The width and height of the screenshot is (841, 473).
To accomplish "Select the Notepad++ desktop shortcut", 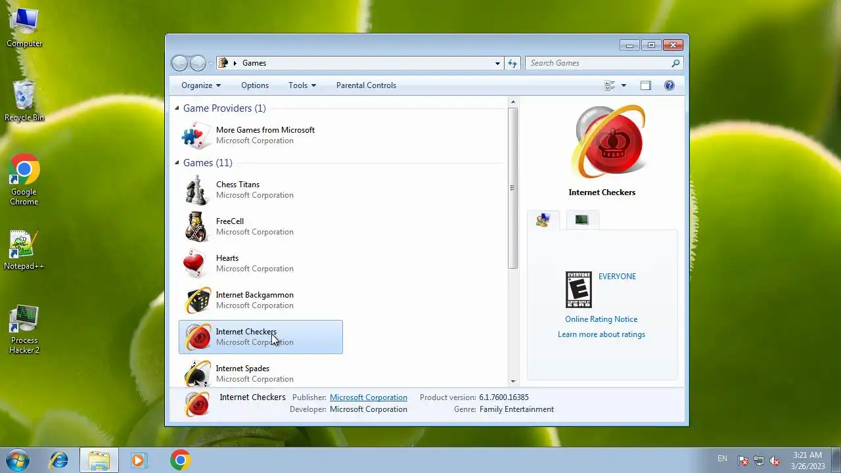I will click(x=24, y=250).
